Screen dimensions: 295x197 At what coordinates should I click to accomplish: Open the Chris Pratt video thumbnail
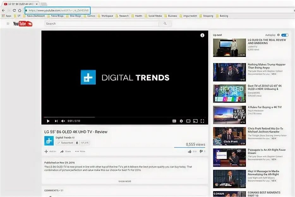pyautogui.click(x=229, y=136)
